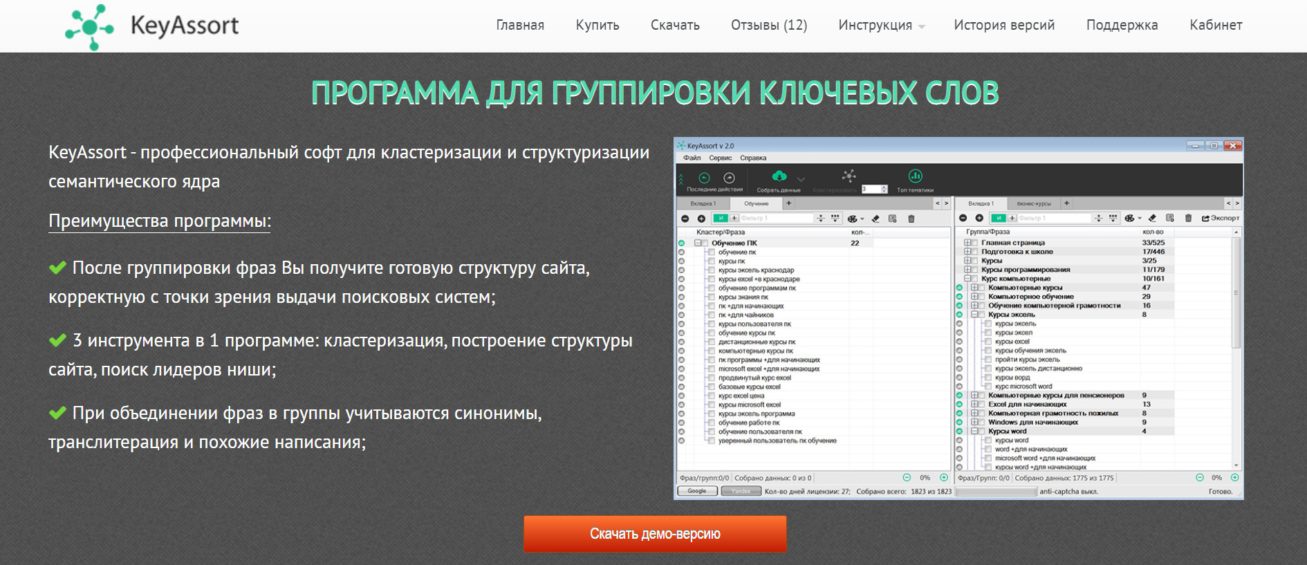Viewport: 1307px width, 565px height.
Task: Open the Справка menu
Action: [753, 158]
